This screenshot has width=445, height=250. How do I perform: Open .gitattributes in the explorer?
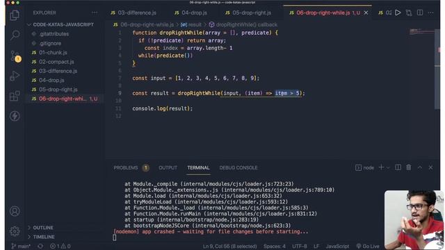54,34
